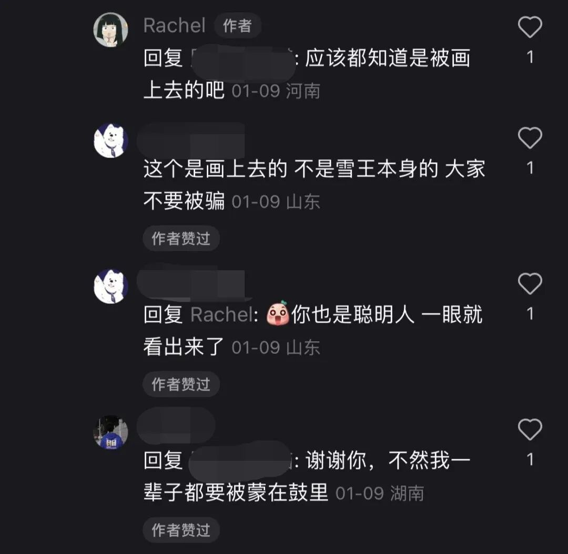568x554 pixels.
Task: Tap the surprised peach emoji in reply
Action: pos(278,313)
